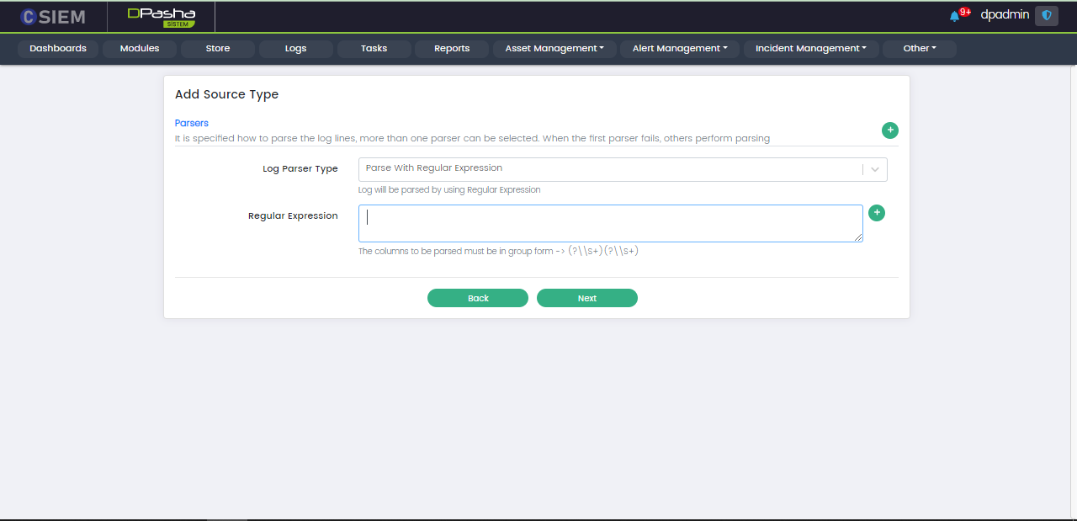The width and height of the screenshot is (1077, 521).
Task: Navigate to the Store page
Action: tap(218, 49)
